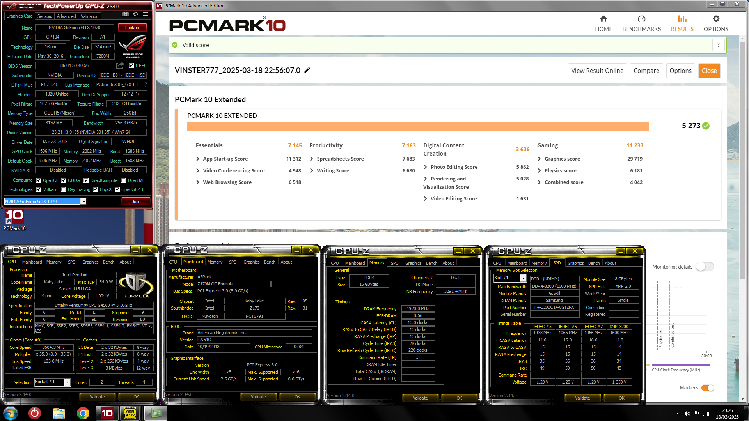Switch to GPU-Z Validation tab

pyautogui.click(x=89, y=16)
